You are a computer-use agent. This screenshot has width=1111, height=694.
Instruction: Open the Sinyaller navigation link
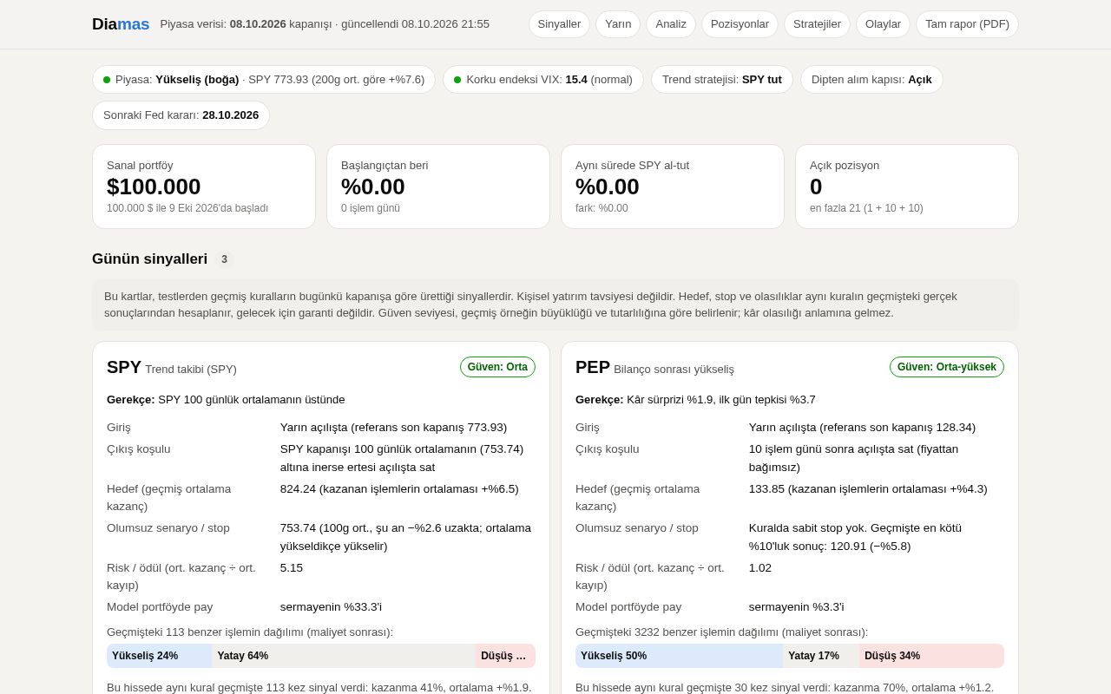pyautogui.click(x=559, y=24)
